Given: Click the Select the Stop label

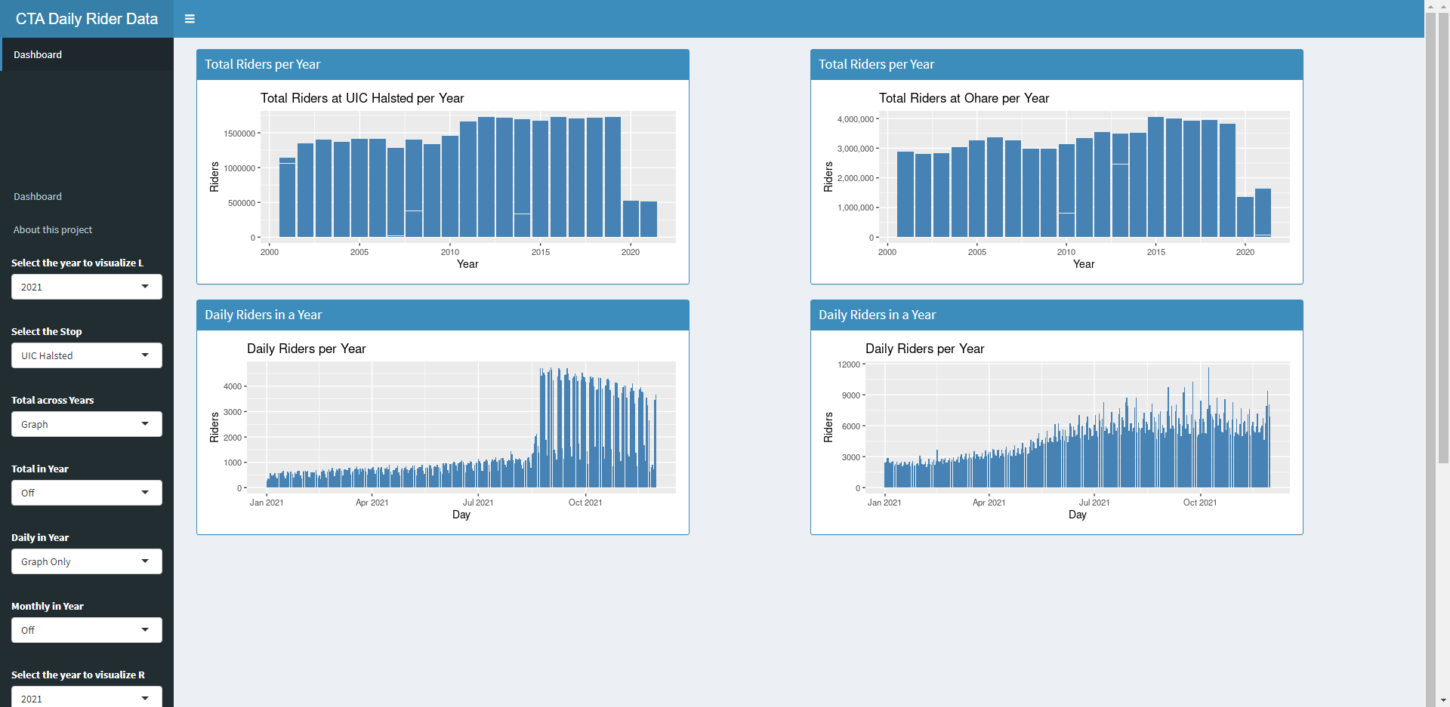Looking at the screenshot, I should coord(47,331).
